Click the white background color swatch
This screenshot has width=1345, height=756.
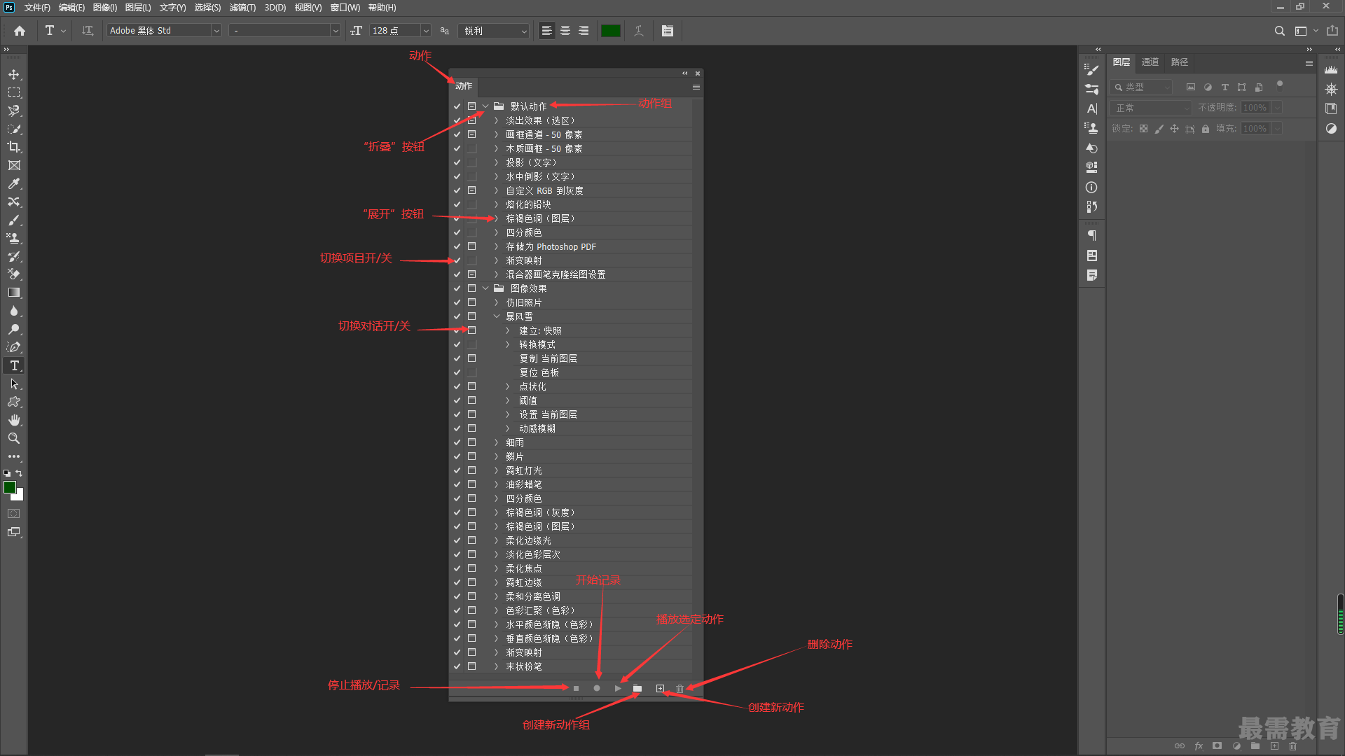coord(20,496)
